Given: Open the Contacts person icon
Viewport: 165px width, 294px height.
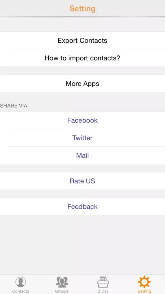Looking at the screenshot, I should click(x=21, y=282).
